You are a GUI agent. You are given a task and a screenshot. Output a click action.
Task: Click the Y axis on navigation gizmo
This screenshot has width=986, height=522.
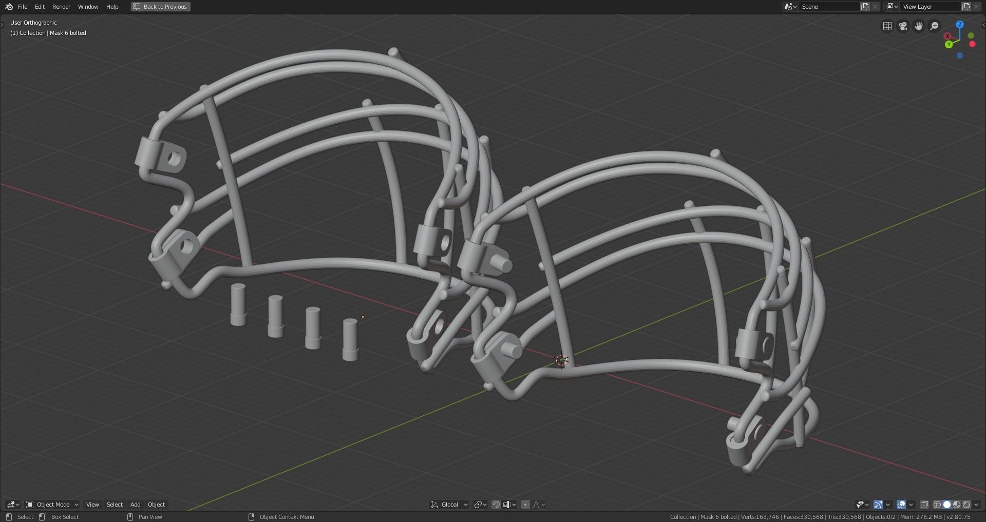(x=949, y=45)
